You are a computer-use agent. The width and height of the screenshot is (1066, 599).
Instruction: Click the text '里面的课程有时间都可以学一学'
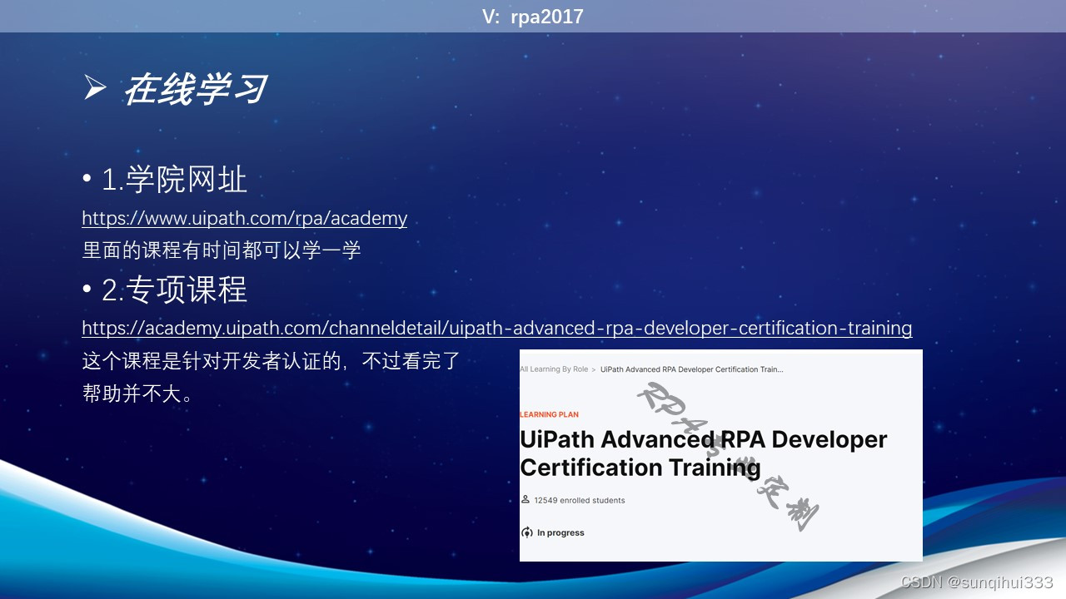[222, 250]
